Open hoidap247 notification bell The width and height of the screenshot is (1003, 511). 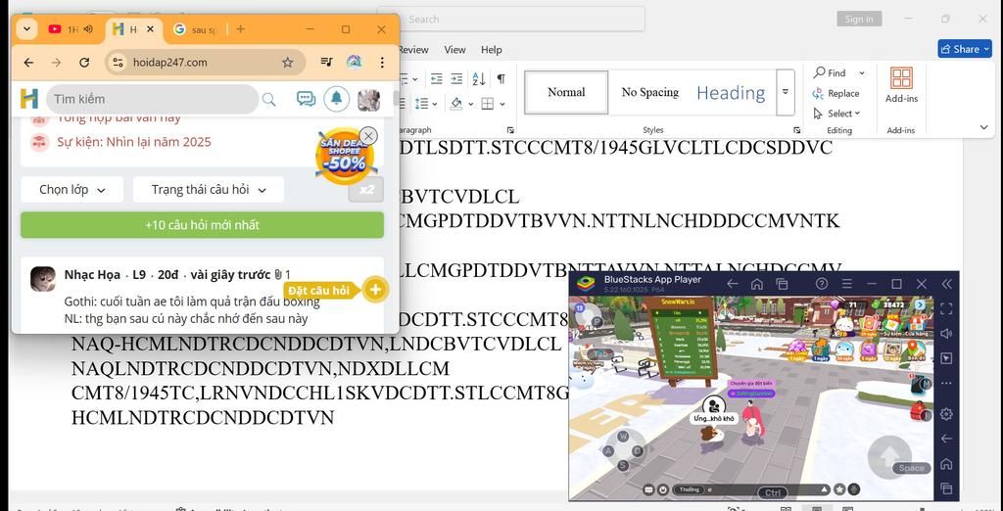[337, 99]
